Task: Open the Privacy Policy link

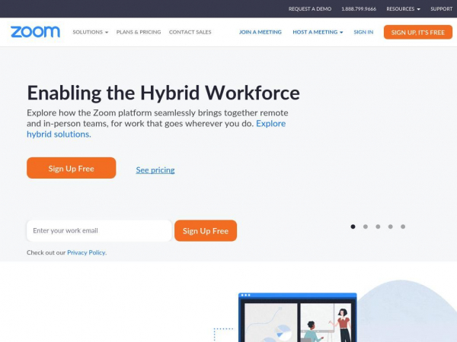Action: click(86, 252)
